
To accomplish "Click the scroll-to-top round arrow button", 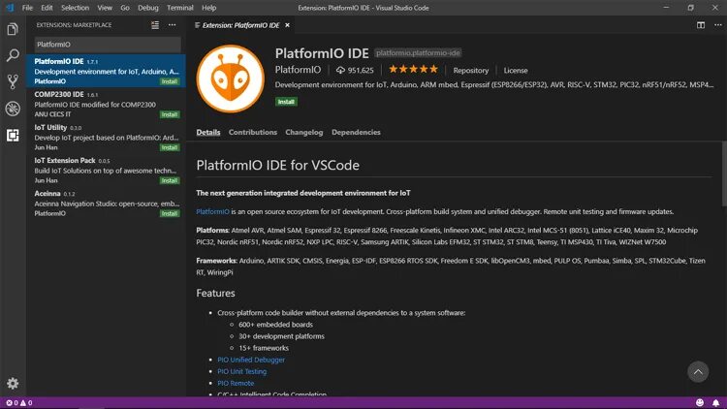I will point(698,371).
